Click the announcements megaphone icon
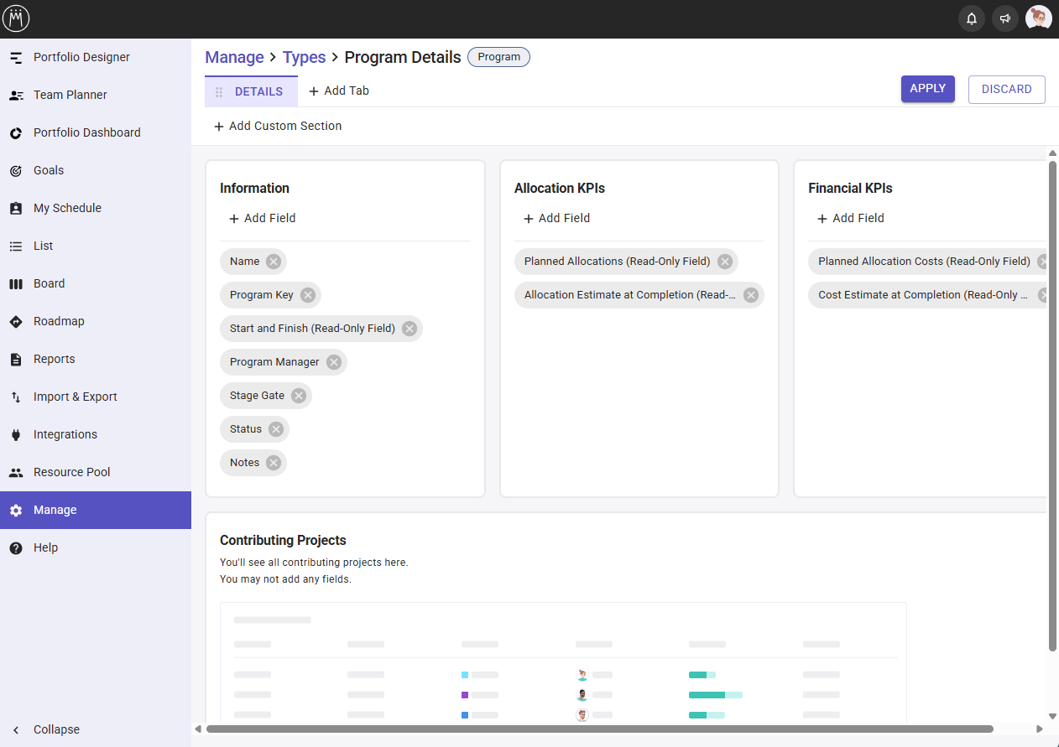The image size is (1059, 747). [x=1004, y=18]
